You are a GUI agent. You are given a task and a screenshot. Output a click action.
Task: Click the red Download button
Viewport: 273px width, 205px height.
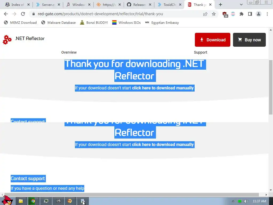tap(212, 40)
